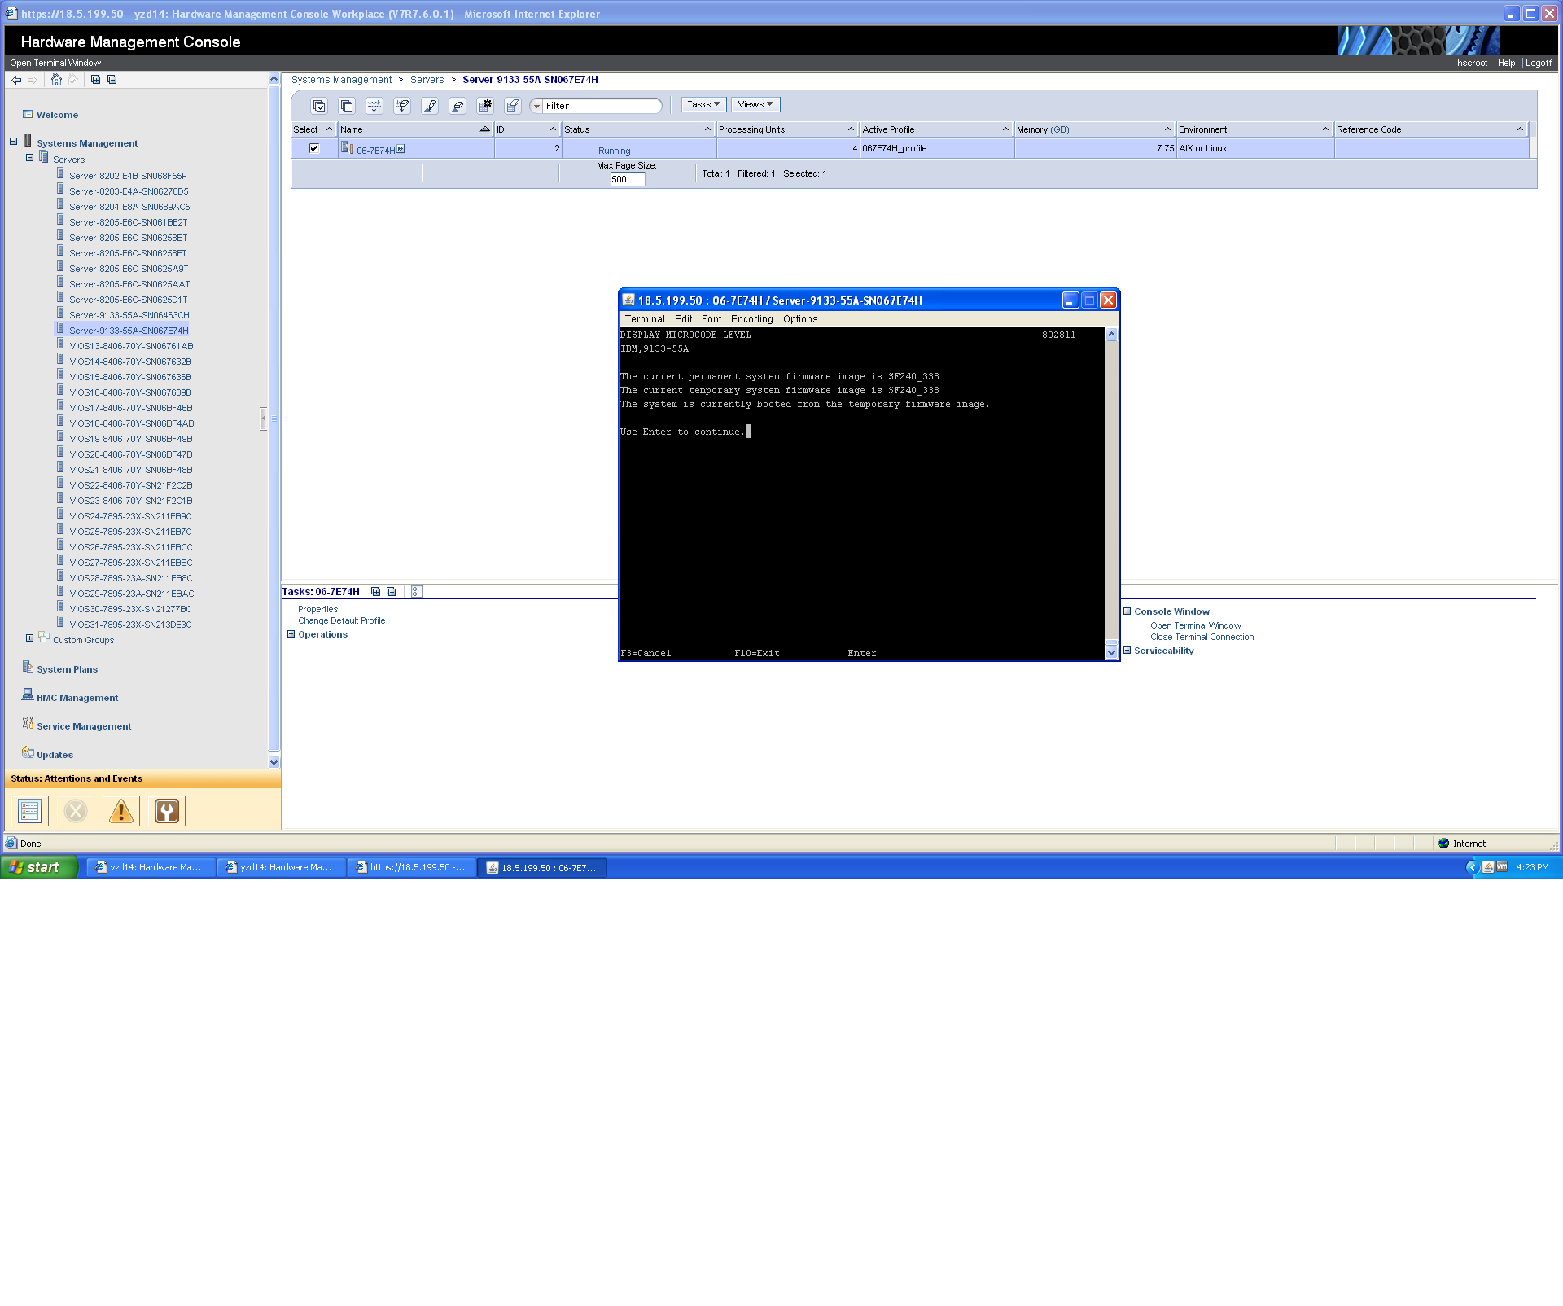Click the Updates icon in navigation

[x=28, y=753]
